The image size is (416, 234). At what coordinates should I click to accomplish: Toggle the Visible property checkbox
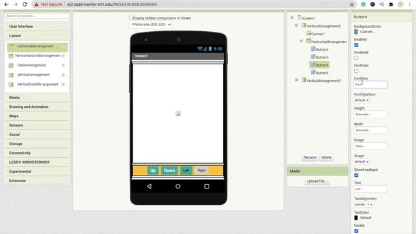[x=356, y=231]
